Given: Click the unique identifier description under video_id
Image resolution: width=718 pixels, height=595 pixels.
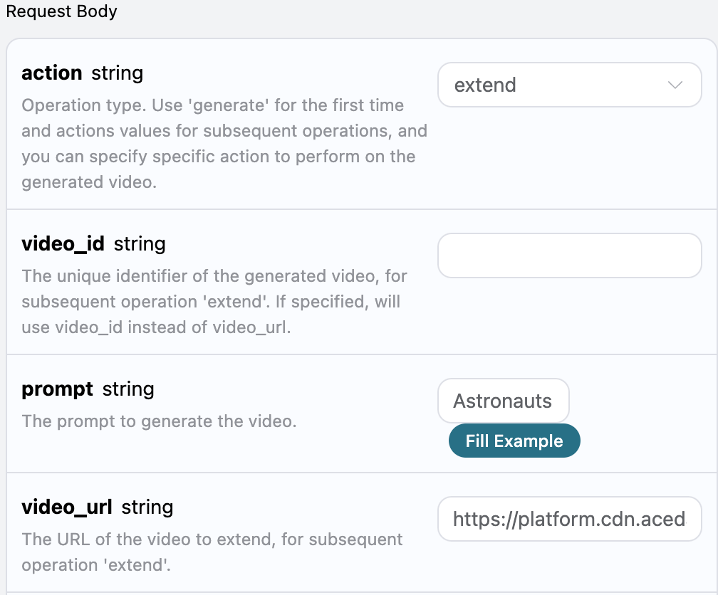Looking at the screenshot, I should (214, 302).
